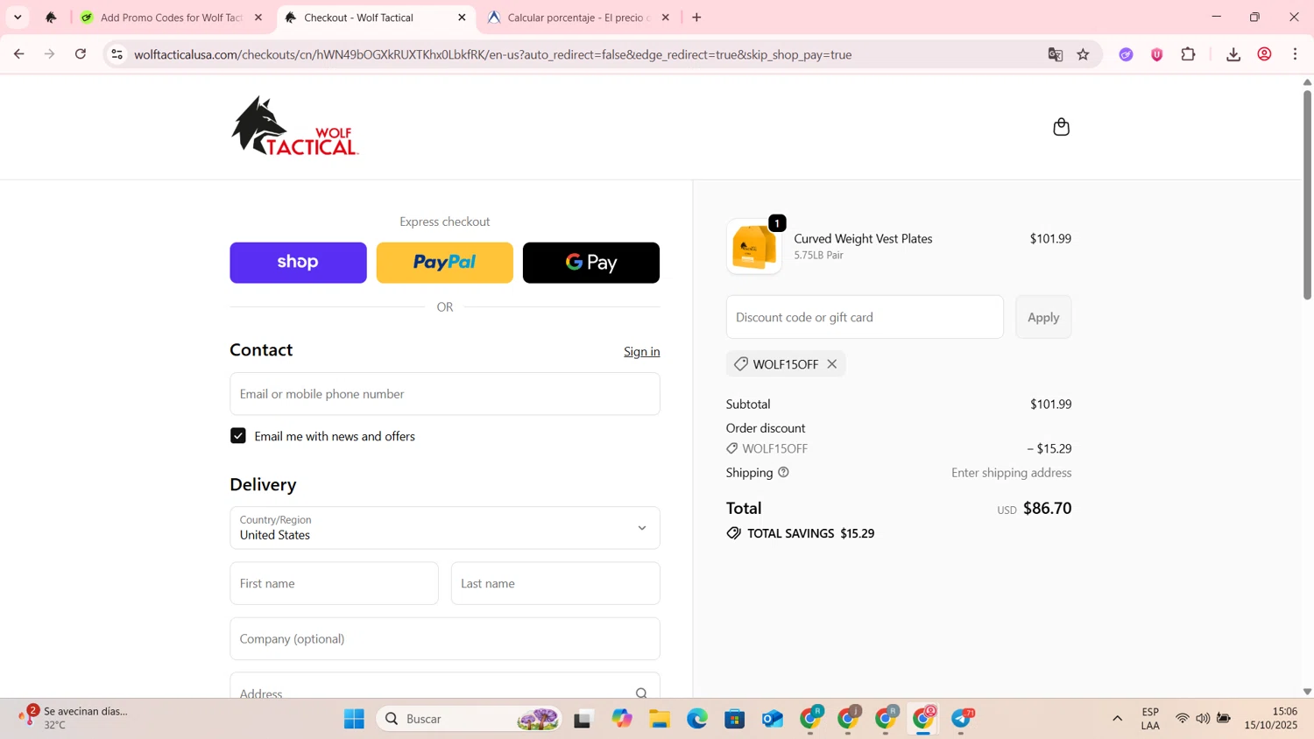Open the shopping bag cart icon

tap(1061, 127)
